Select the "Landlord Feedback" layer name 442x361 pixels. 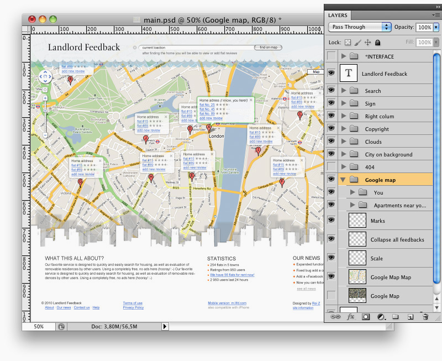coord(385,74)
